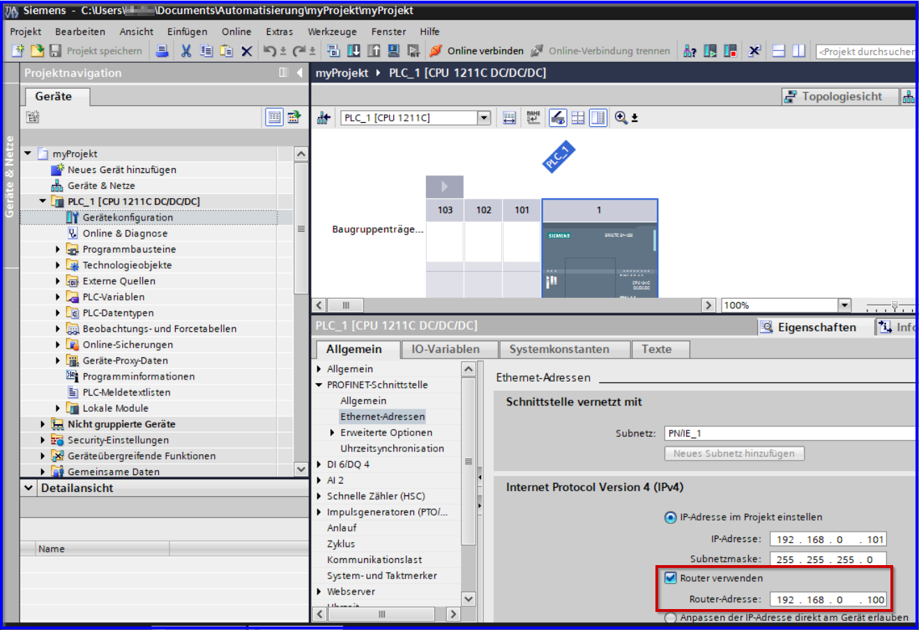Collapse the Projektnavigation panel arrow

300,73
